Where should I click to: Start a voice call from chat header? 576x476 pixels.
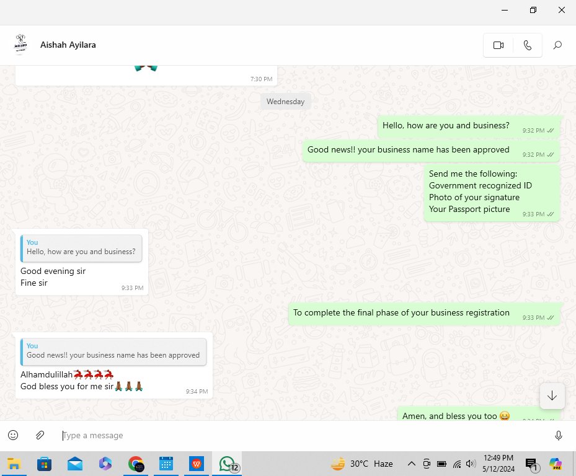coord(528,45)
